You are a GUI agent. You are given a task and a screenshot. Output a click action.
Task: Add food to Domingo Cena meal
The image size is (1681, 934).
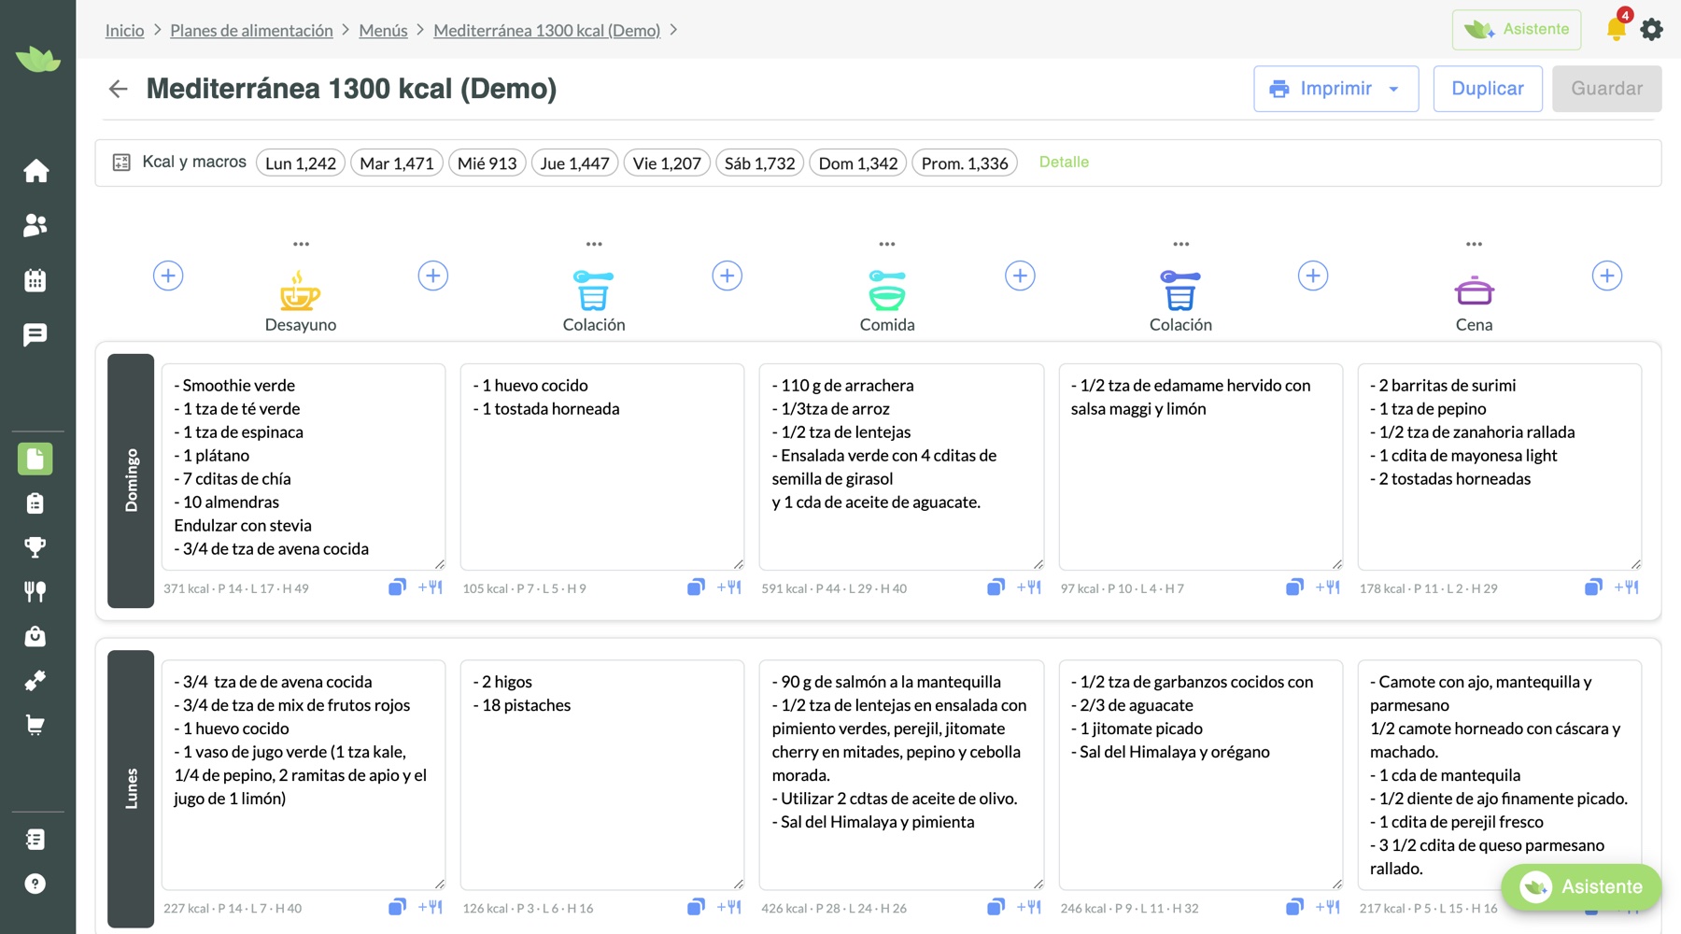[x=1626, y=587]
